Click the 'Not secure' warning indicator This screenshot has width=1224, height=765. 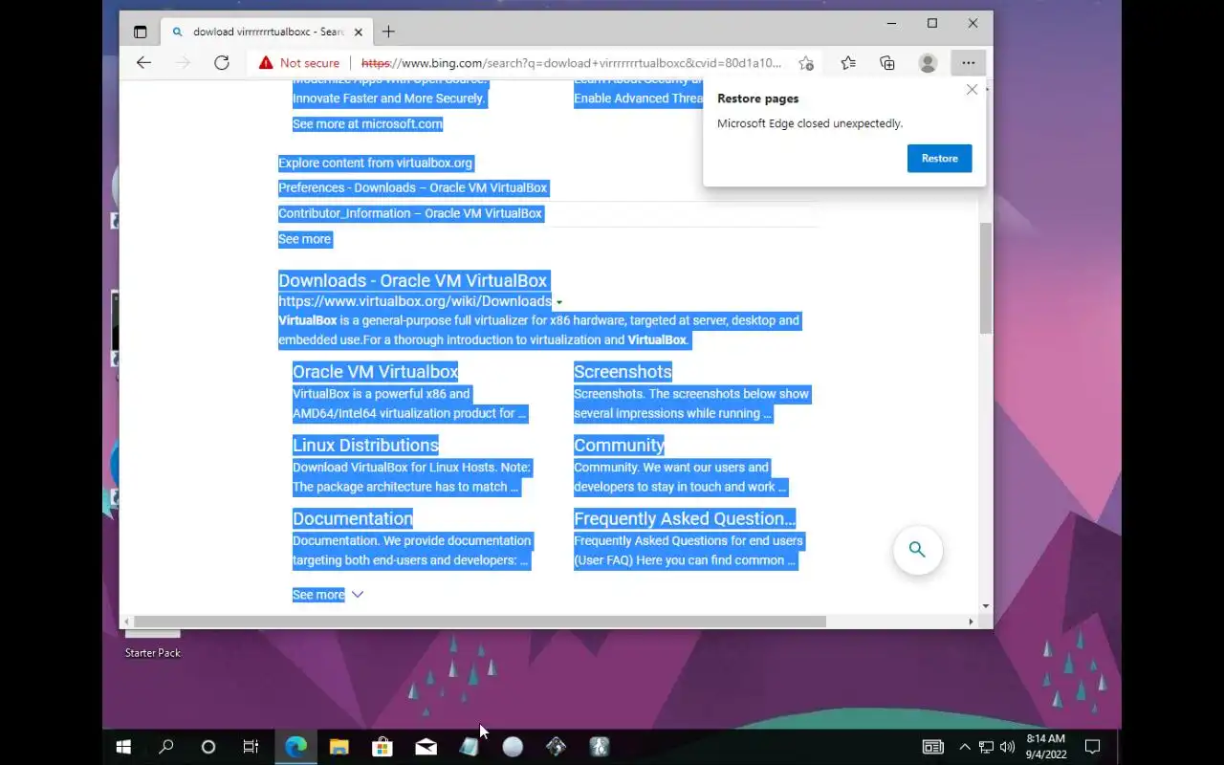click(298, 63)
